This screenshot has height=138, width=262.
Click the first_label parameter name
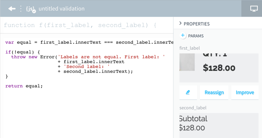[x=189, y=48]
